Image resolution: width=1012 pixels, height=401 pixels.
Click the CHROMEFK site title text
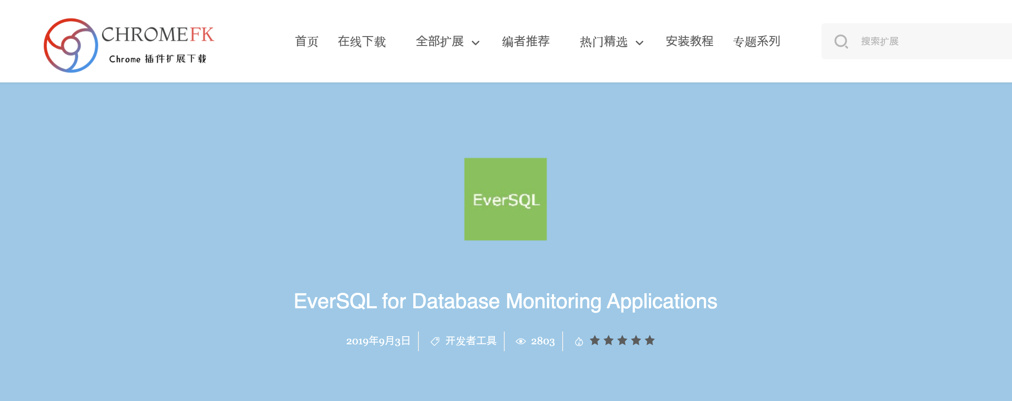158,34
